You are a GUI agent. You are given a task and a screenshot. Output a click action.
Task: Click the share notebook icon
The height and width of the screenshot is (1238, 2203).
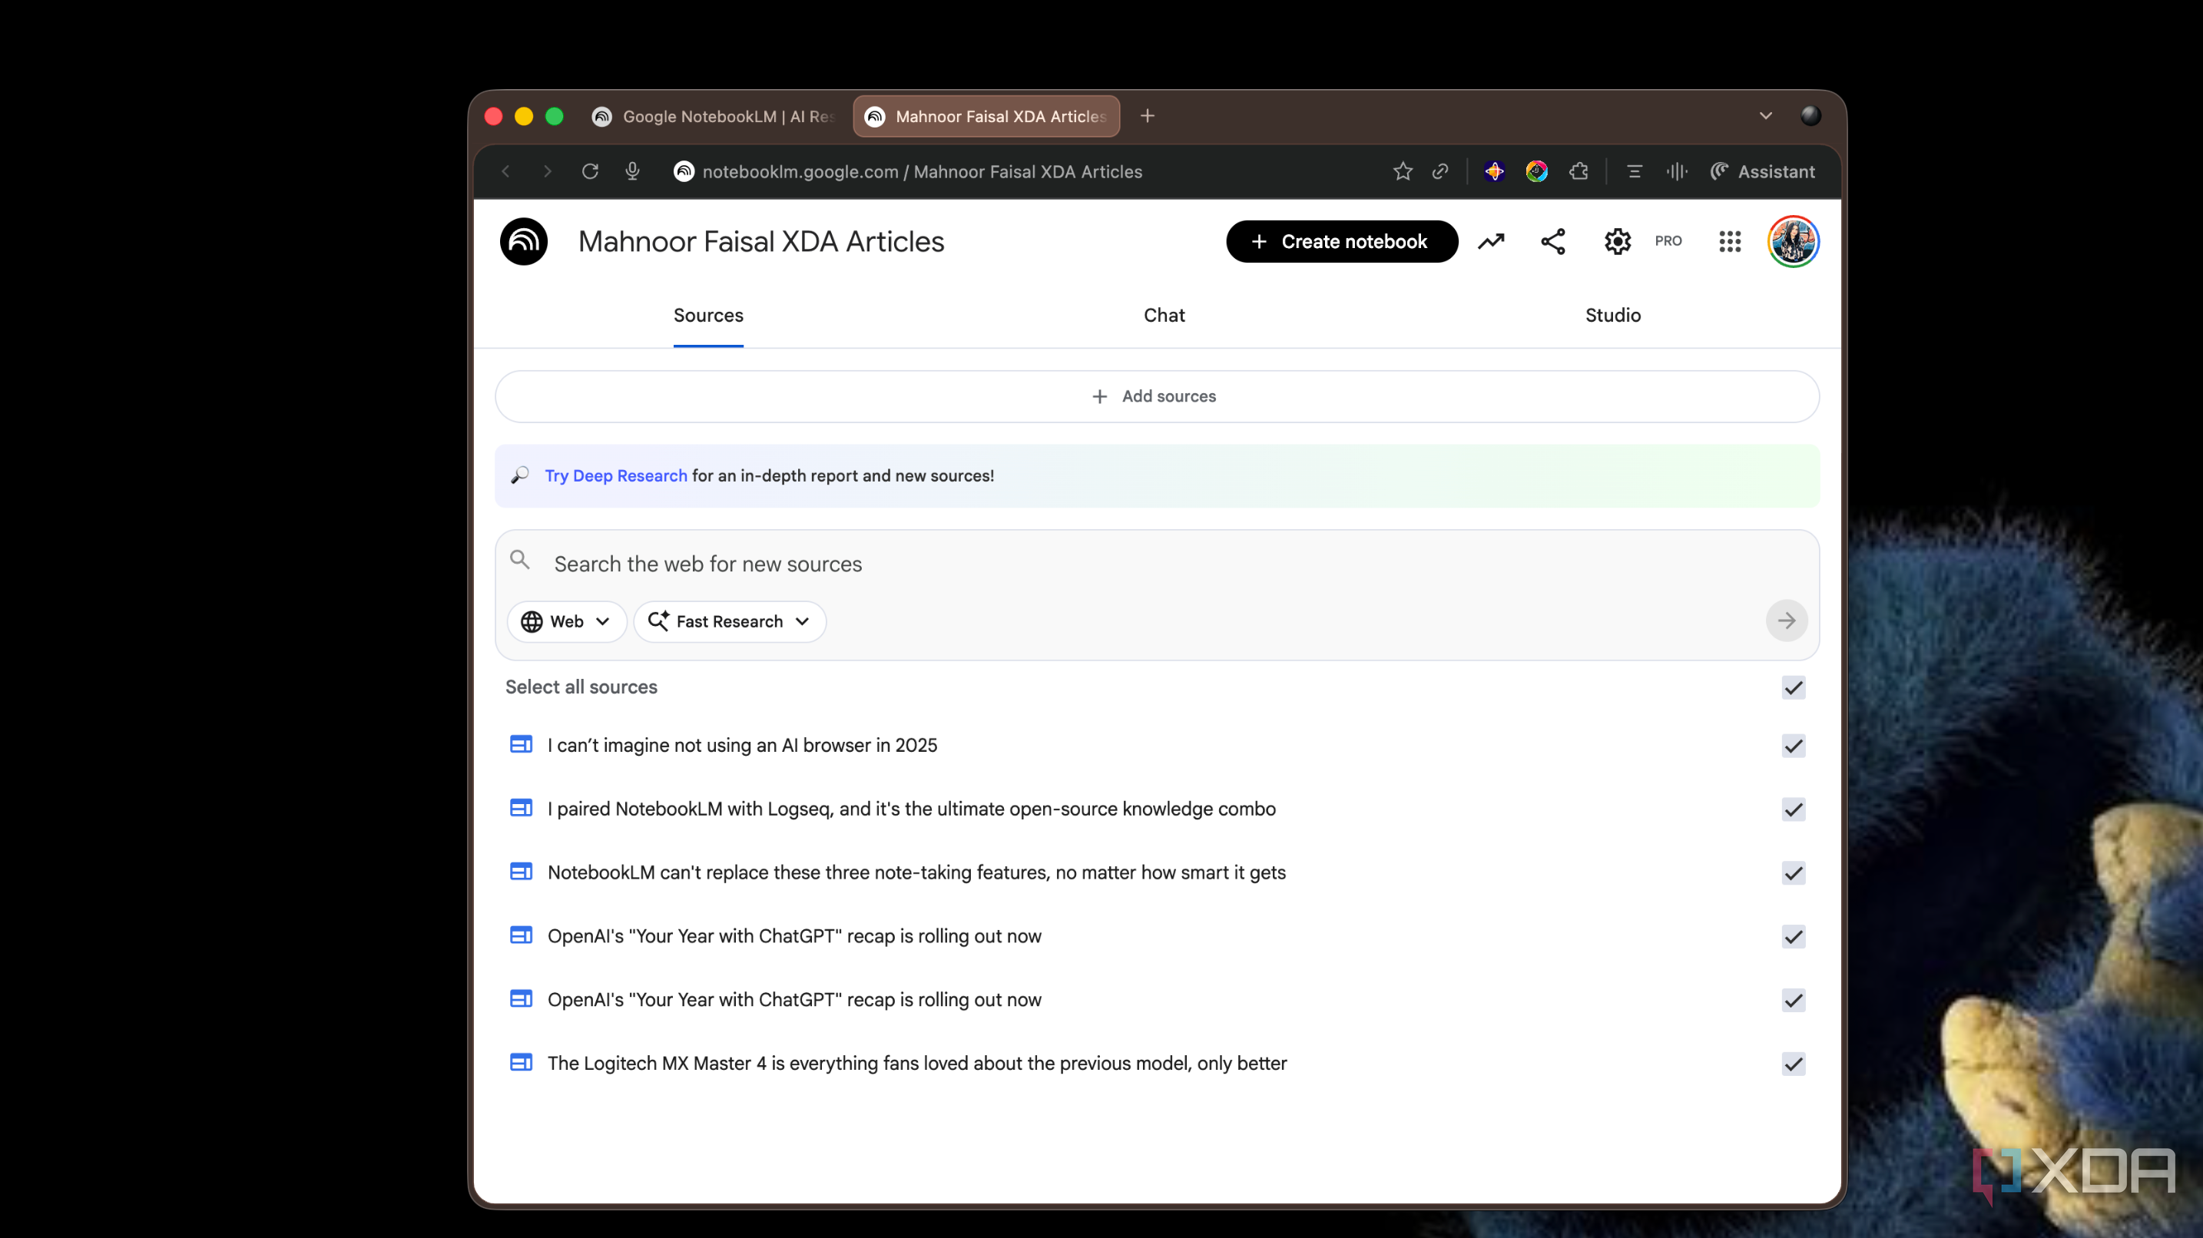coord(1553,242)
